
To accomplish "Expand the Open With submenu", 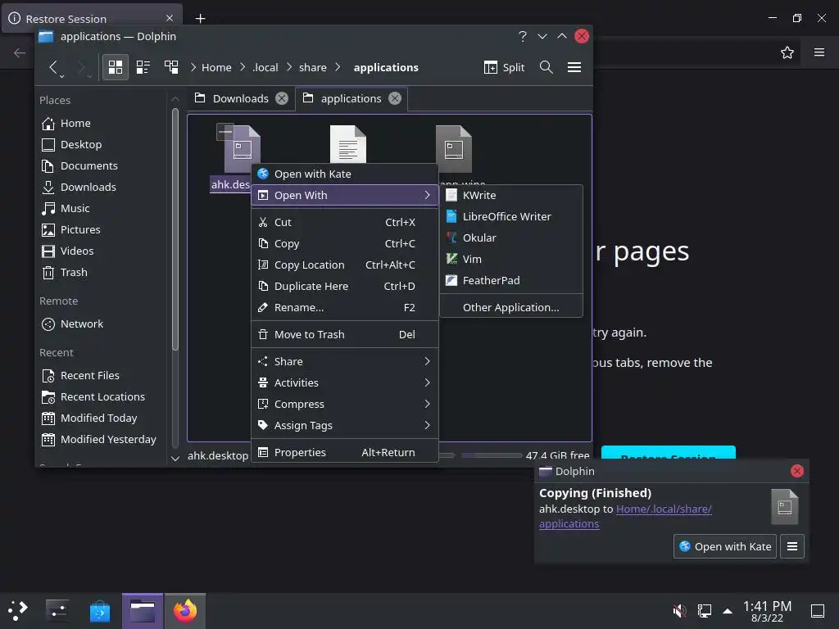I will pyautogui.click(x=345, y=195).
